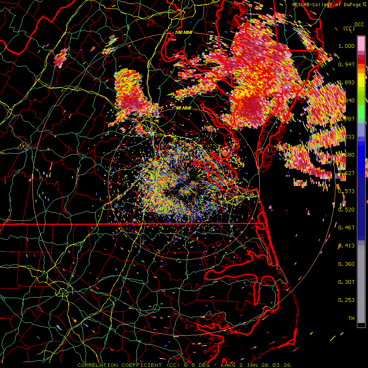Screen dimensions: 368x368
Task: Pick the bright green segment of color scale
Action: tap(361, 112)
